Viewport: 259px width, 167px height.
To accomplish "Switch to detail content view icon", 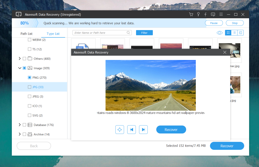I will 241,33.
